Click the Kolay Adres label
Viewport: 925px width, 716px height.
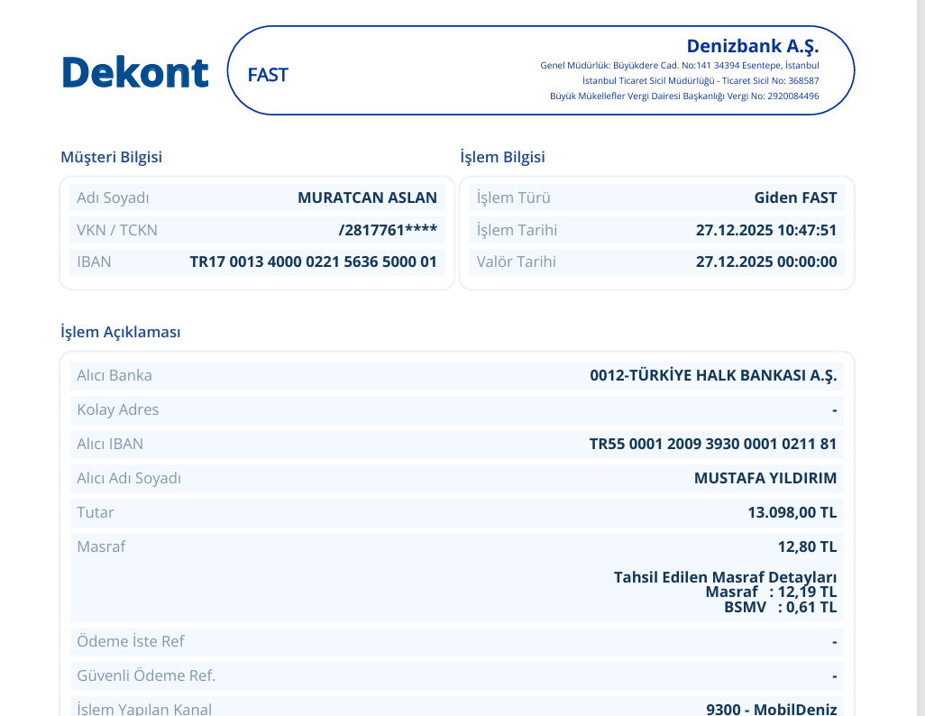(x=118, y=409)
